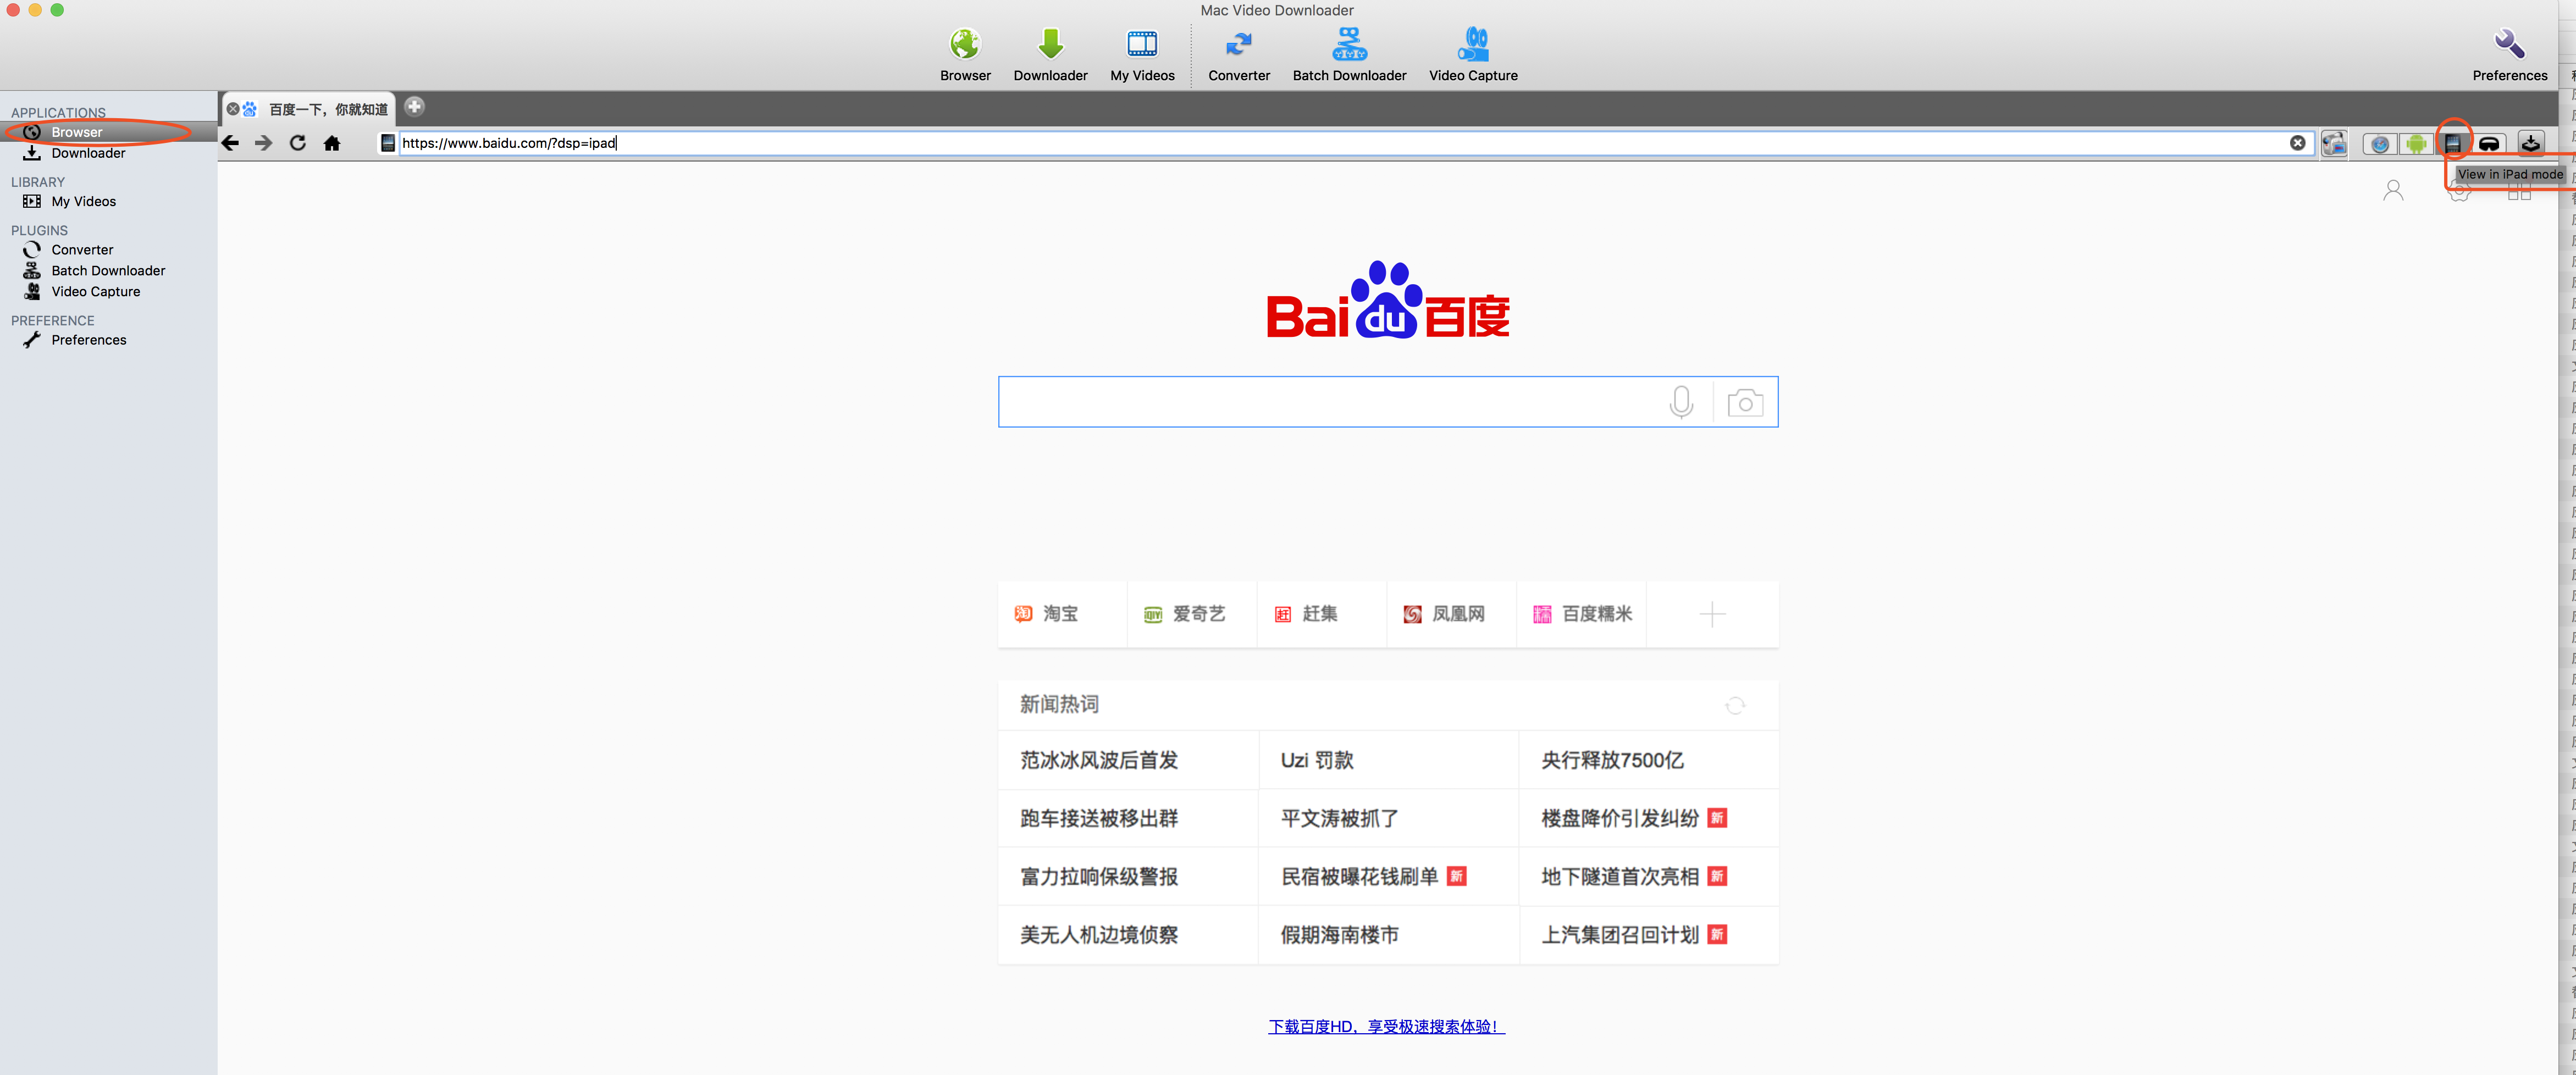Go to home page via house icon
The width and height of the screenshot is (2576, 1075).
click(332, 143)
